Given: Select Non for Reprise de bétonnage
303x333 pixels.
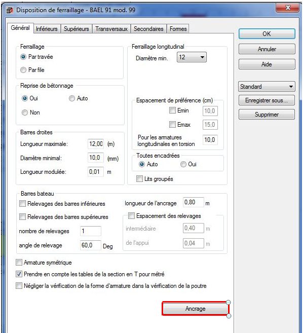Looking at the screenshot, I should [x=25, y=113].
